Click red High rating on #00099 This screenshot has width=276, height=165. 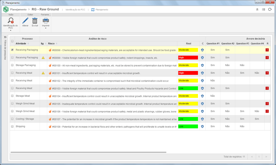(x=188, y=58)
